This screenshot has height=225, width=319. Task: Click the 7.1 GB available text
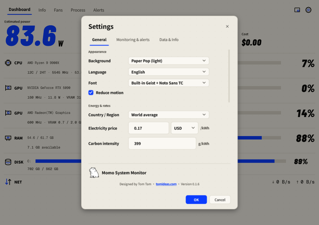click(x=44, y=147)
